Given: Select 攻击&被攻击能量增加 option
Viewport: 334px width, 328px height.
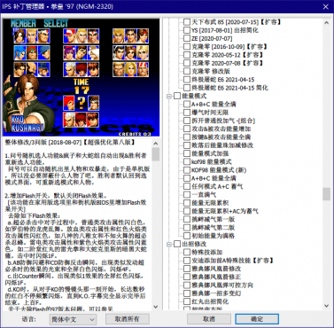Looking at the screenshot, I should [x=187, y=129].
